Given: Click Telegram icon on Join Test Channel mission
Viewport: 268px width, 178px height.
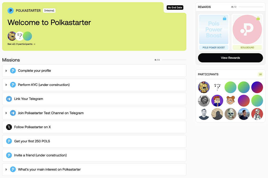Looking at the screenshot, I should tap(13, 113).
